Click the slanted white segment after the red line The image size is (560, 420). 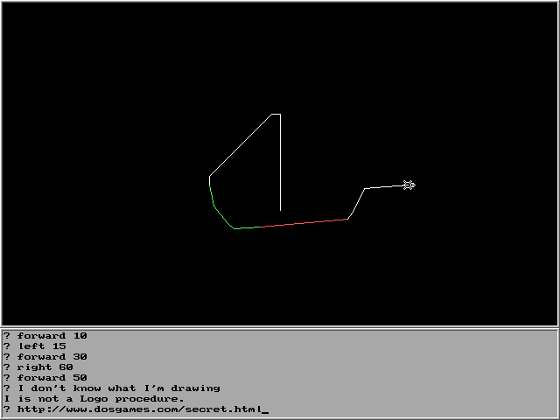[x=357, y=203]
